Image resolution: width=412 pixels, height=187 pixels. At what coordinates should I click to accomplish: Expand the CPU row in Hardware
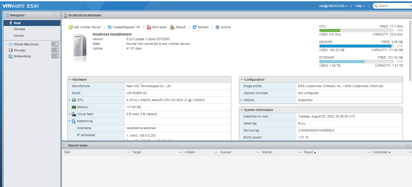point(70,100)
